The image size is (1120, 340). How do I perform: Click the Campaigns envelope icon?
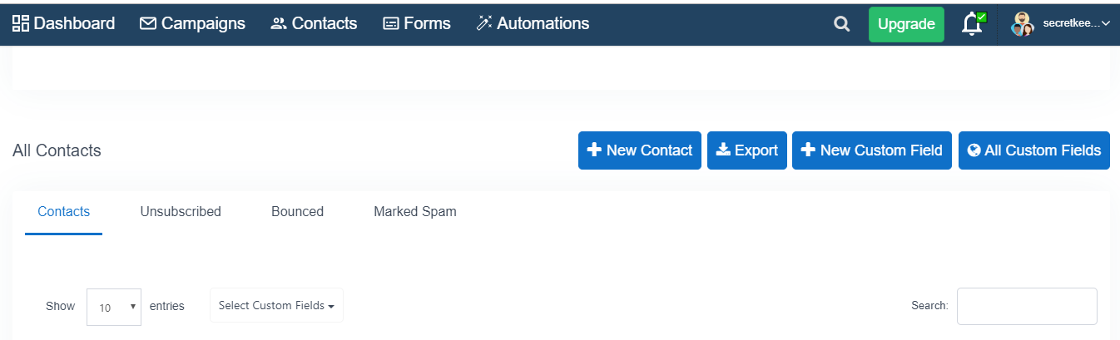tap(148, 23)
